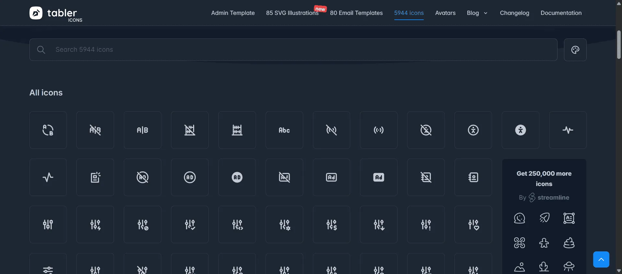The image size is (622, 274).
Task: Select the ad-2 document icon
Action: pos(95,177)
